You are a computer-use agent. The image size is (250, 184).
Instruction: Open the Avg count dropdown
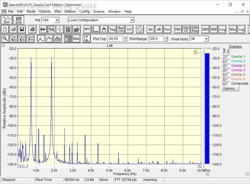pyautogui.click(x=57, y=20)
